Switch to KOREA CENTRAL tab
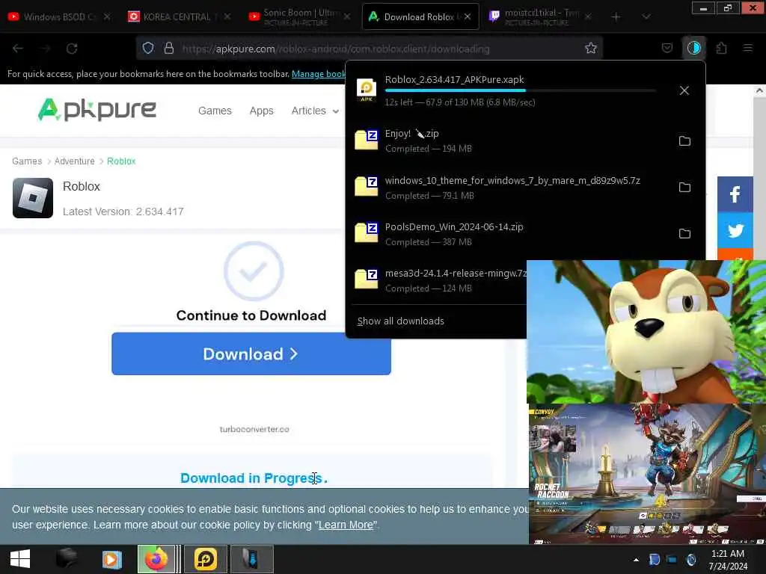This screenshot has height=574, width=766. click(x=178, y=16)
